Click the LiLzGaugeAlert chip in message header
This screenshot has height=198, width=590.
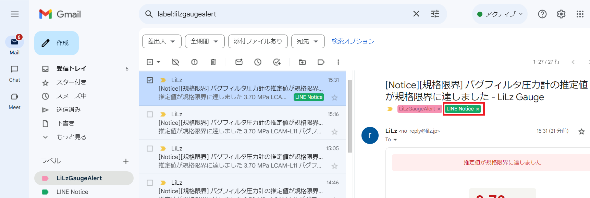417,109
